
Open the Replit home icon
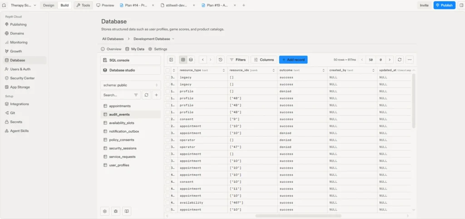[4, 5]
